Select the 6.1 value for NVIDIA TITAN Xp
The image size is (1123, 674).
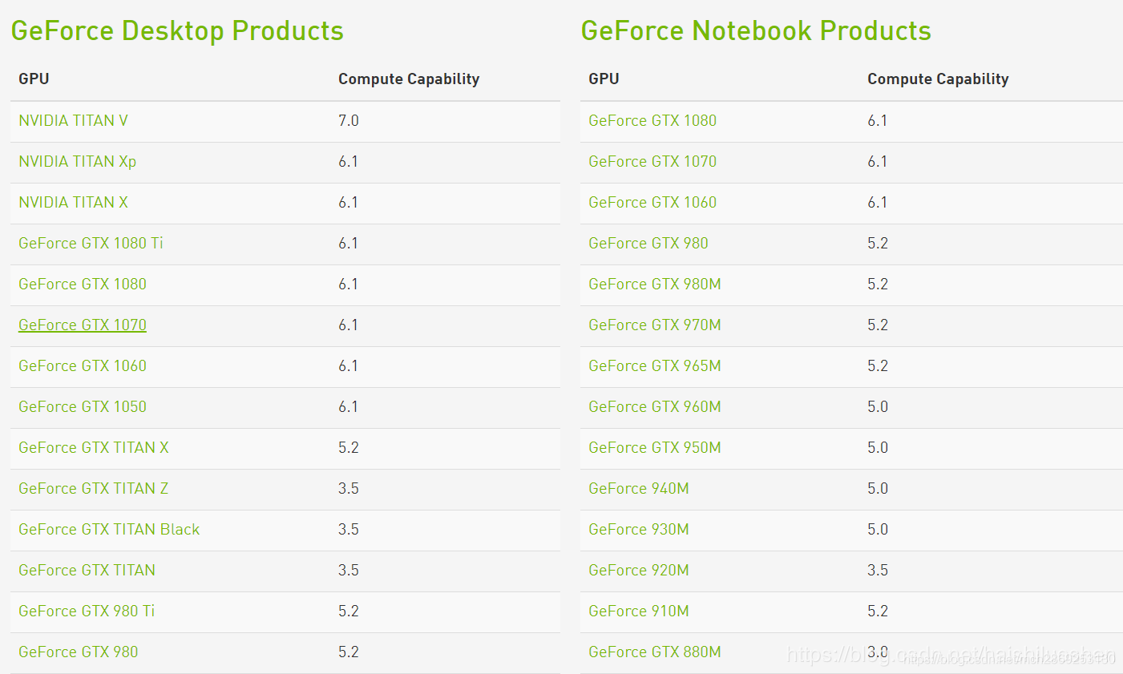click(348, 162)
